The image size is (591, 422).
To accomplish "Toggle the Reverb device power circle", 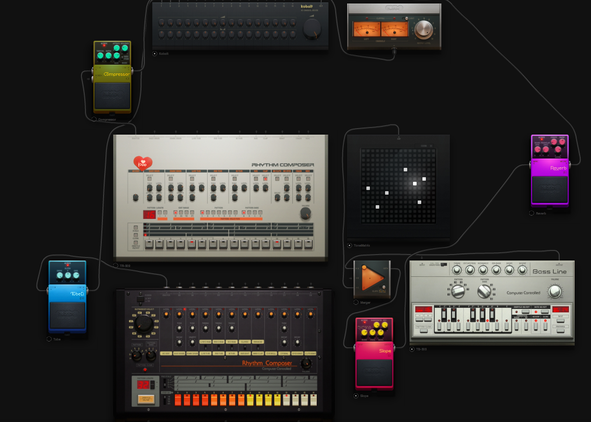I will click(x=531, y=213).
